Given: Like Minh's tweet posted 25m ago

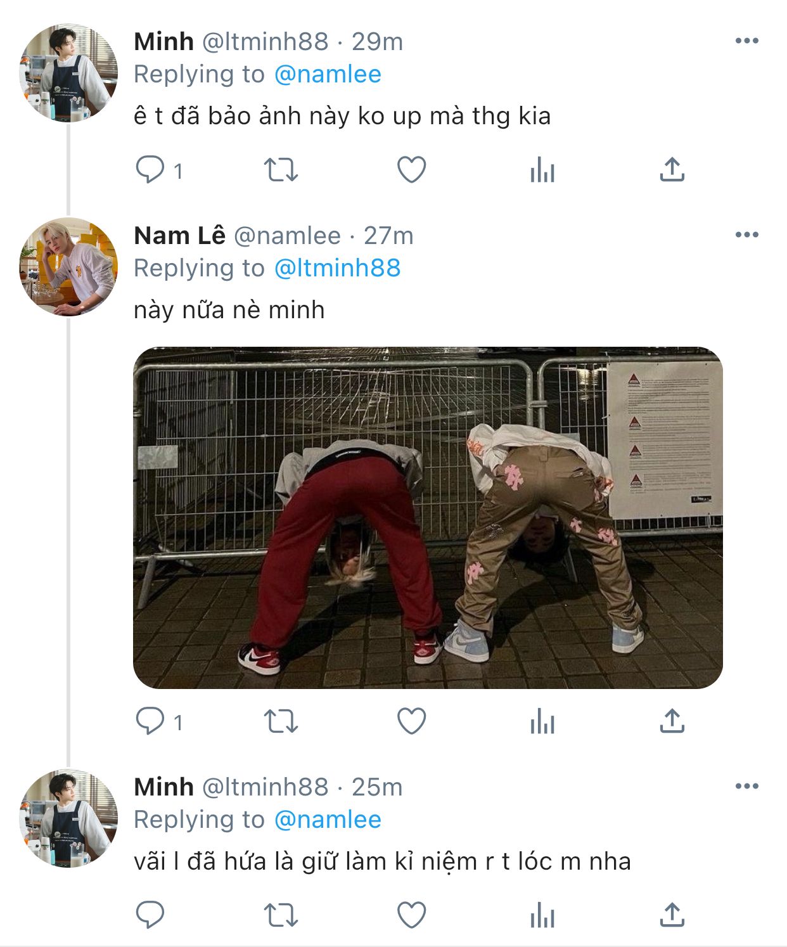Looking at the screenshot, I should tap(411, 915).
